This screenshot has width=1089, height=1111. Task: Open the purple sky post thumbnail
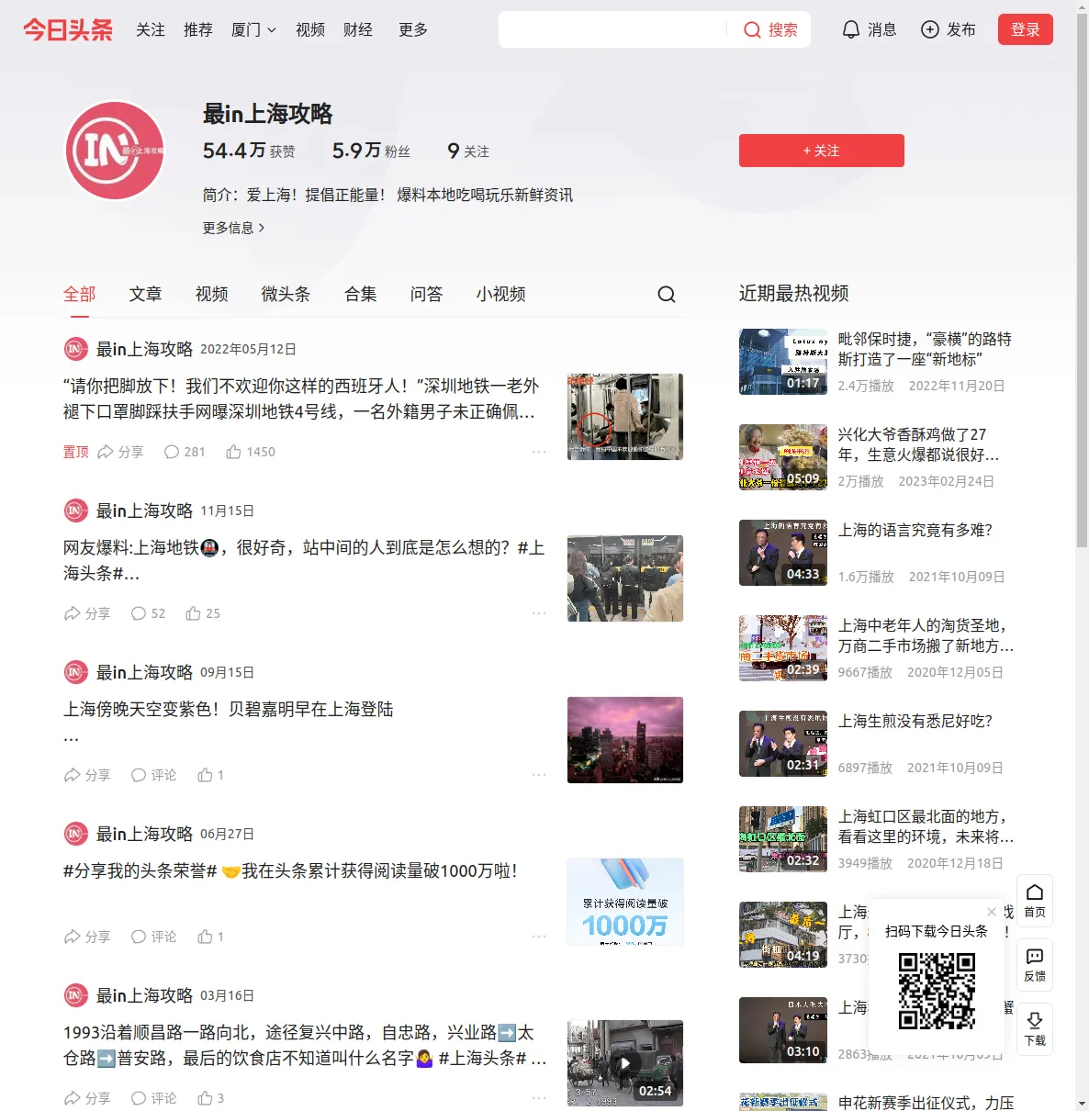tap(625, 740)
